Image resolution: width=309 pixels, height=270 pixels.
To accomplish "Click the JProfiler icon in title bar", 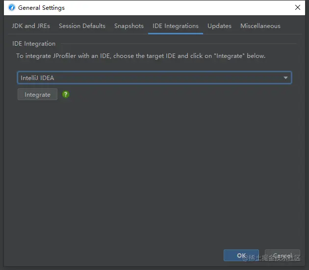I will 12,7.
